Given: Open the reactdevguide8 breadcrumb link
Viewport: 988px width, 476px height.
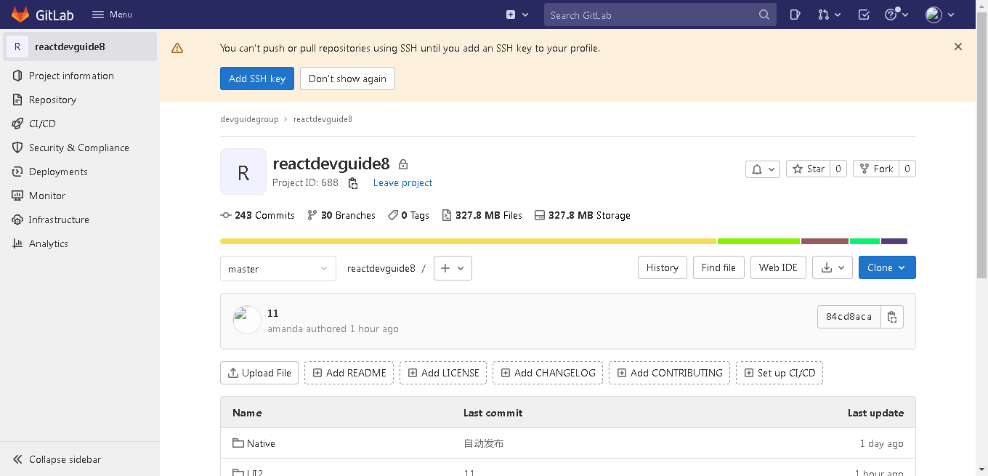Looking at the screenshot, I should (323, 119).
